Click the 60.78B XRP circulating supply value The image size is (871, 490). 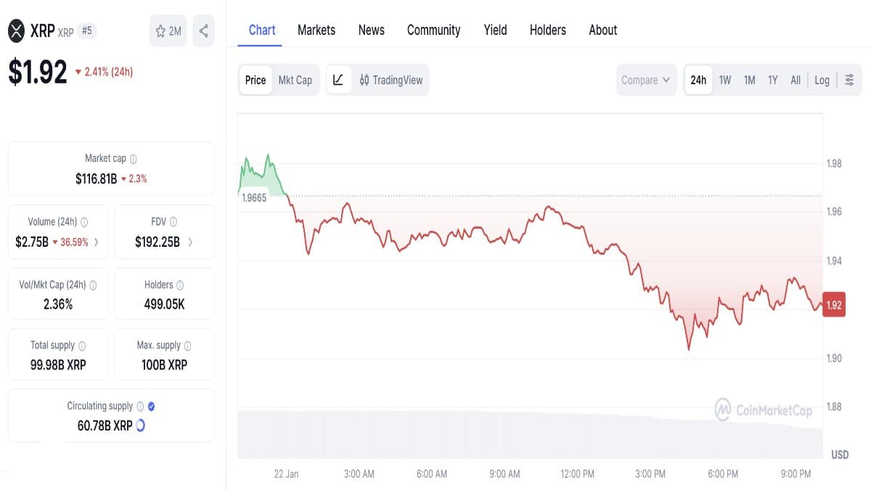[105, 425]
